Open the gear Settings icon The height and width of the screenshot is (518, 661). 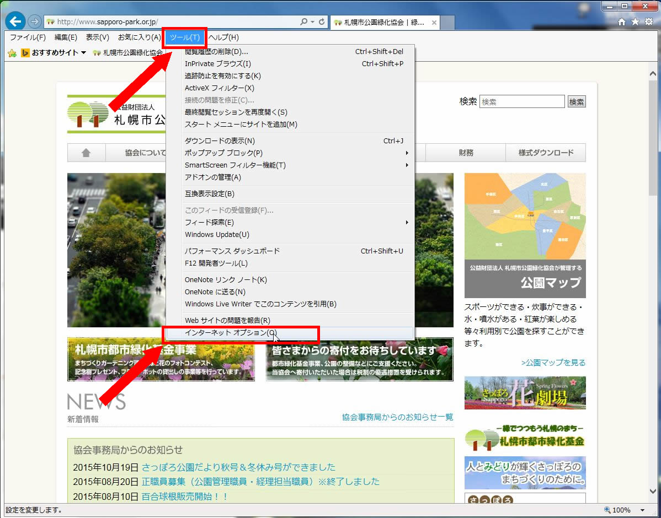tap(648, 22)
